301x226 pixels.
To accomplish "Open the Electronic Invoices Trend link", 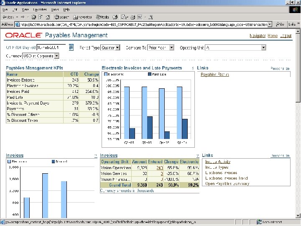I will tap(227, 178).
